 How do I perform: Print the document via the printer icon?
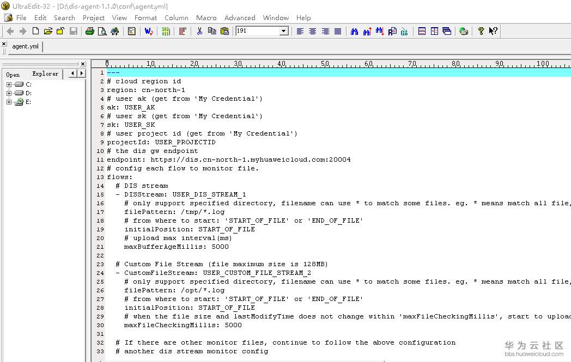[89, 31]
